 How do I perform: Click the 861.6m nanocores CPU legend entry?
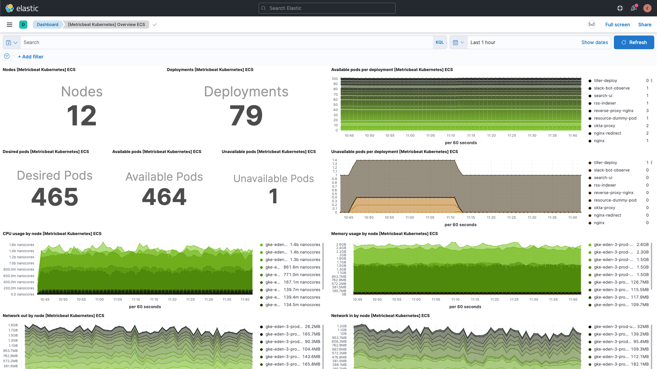pos(290,267)
